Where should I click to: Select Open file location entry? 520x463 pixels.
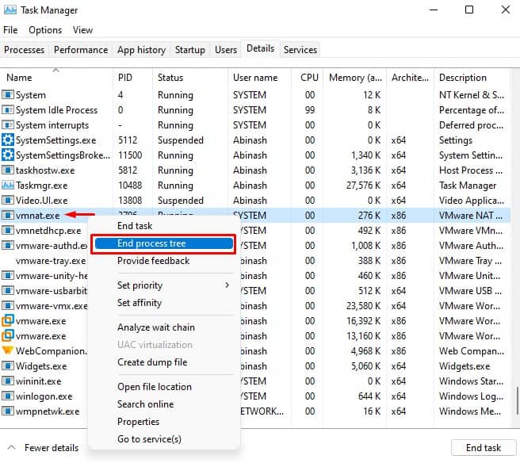tap(155, 387)
